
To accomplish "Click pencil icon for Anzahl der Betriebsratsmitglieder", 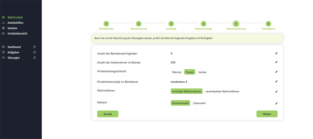I will [276, 53].
